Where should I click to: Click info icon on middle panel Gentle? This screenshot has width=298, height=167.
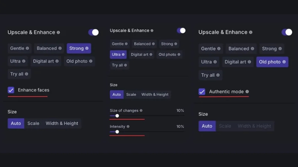pos(126,44)
